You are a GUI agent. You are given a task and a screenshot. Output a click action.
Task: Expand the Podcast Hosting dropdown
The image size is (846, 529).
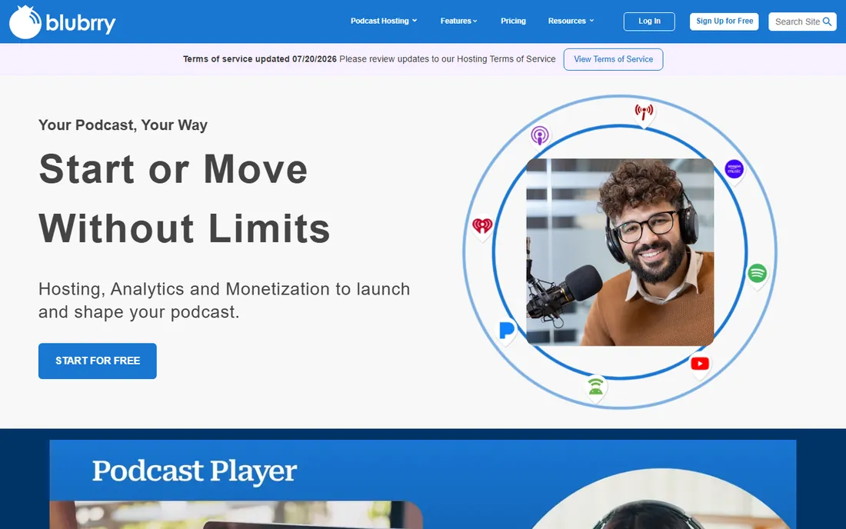(x=384, y=21)
